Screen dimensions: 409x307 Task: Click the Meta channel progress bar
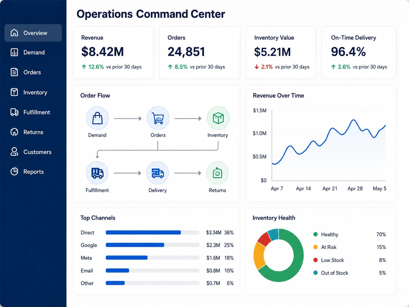[x=153, y=258]
